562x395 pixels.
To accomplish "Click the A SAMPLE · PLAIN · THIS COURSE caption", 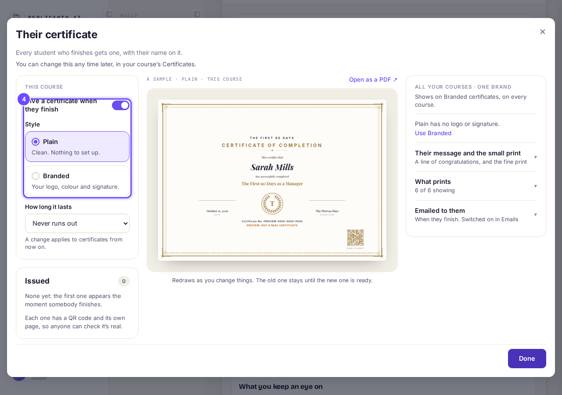I will (195, 79).
